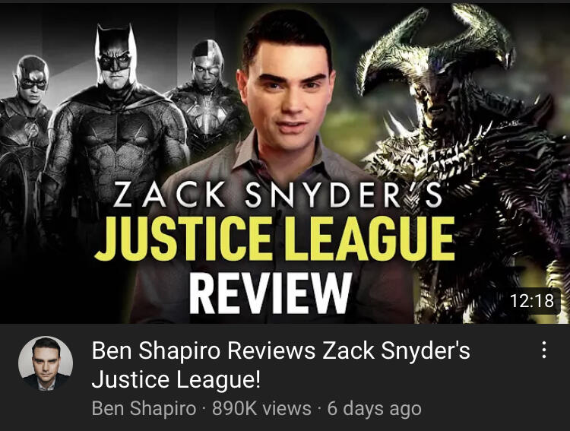Open the three-dot video options menu

point(544,350)
